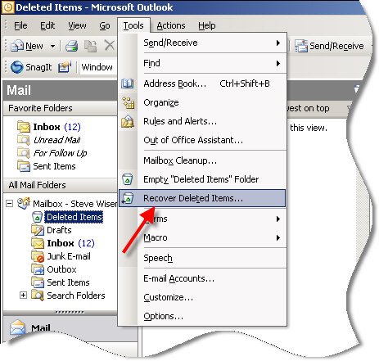379x361 pixels.
Task: Choose Customize from Tools menu
Action: click(202, 297)
